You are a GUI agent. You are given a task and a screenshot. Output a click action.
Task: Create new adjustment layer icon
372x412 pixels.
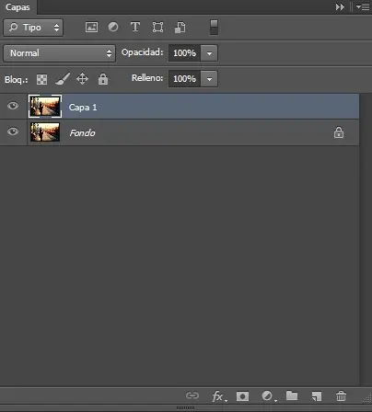(x=269, y=396)
